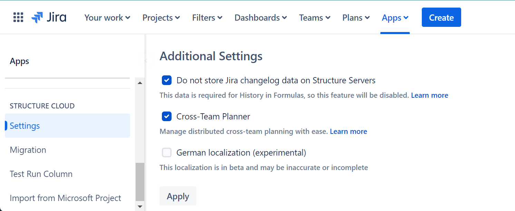Image resolution: width=515 pixels, height=211 pixels.
Task: Enable German localization (experimental)
Action: click(167, 152)
